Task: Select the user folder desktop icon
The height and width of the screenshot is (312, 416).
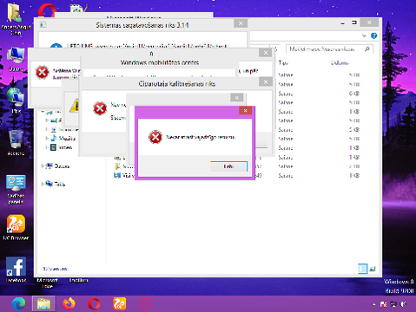Action: point(16,19)
